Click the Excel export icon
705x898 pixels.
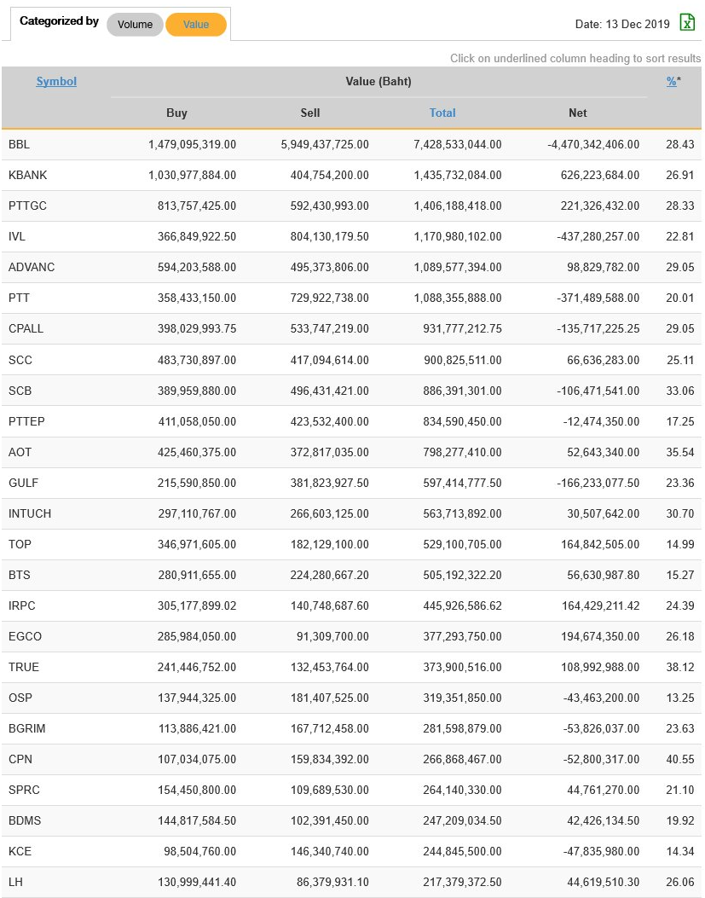[x=687, y=23]
